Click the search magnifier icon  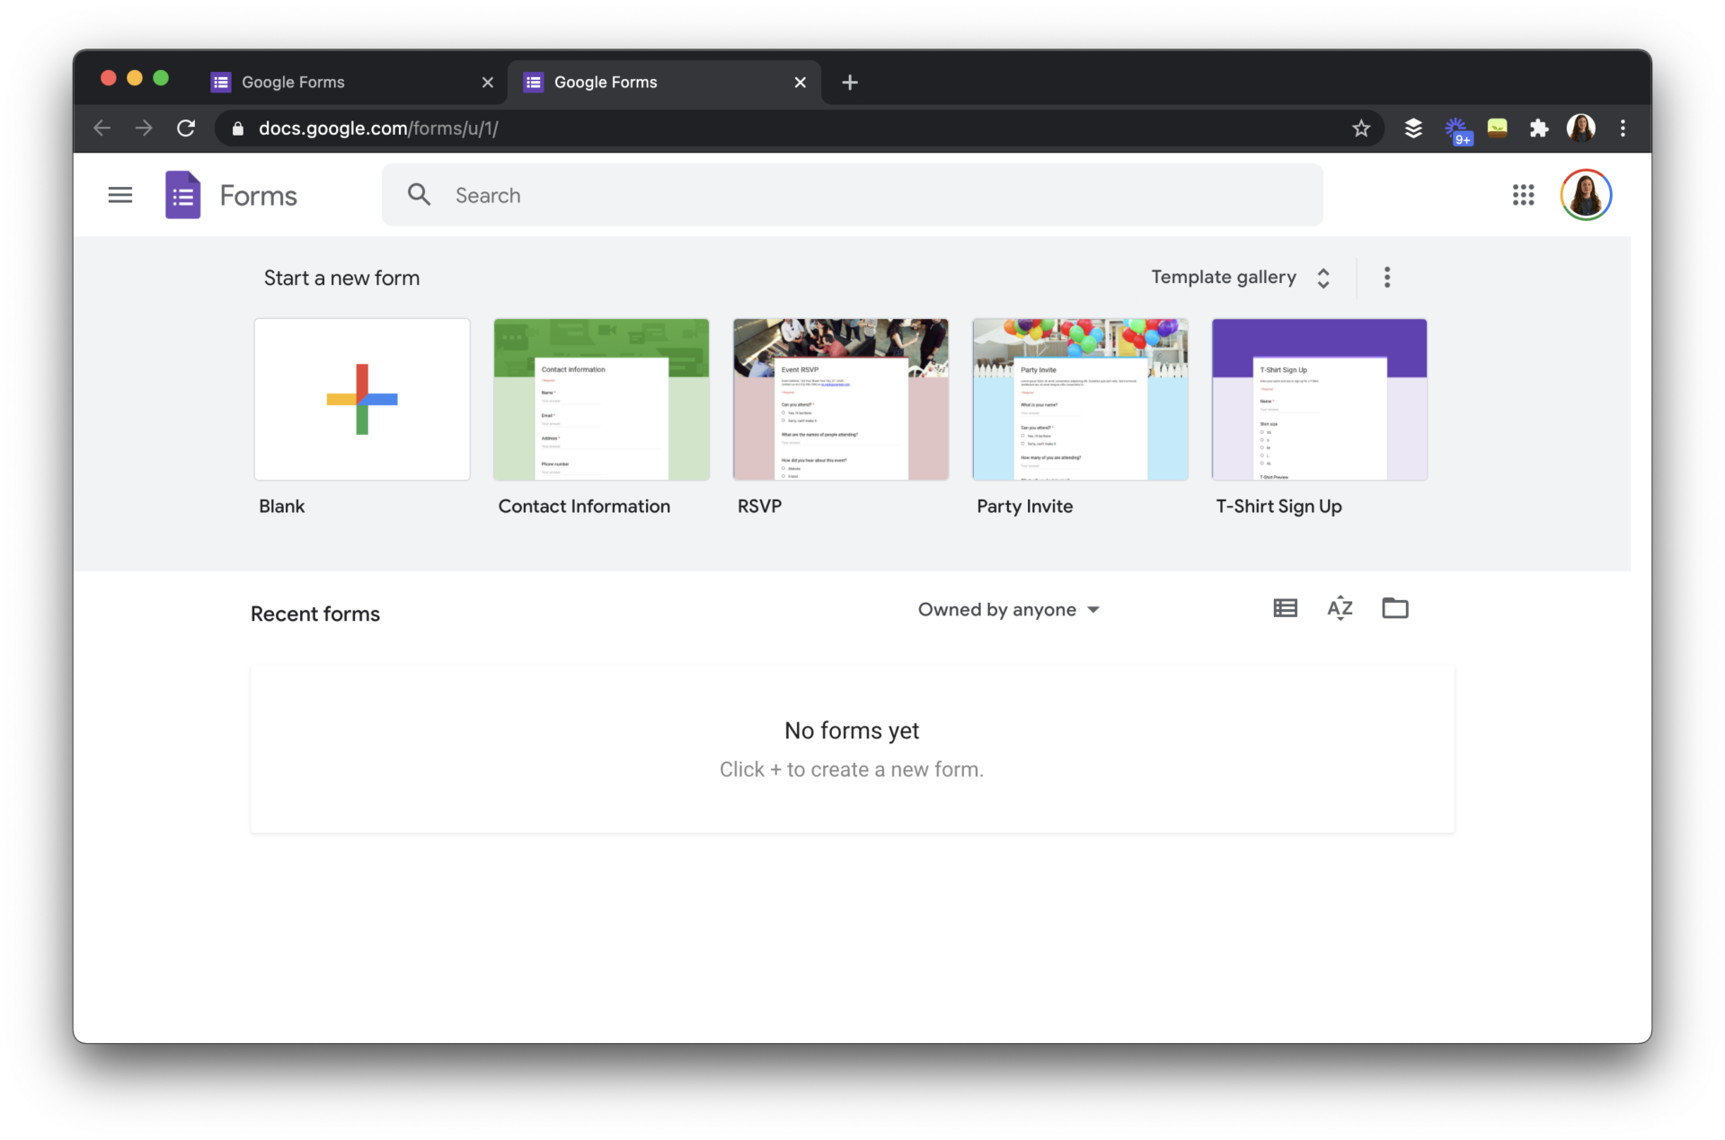[x=419, y=194]
